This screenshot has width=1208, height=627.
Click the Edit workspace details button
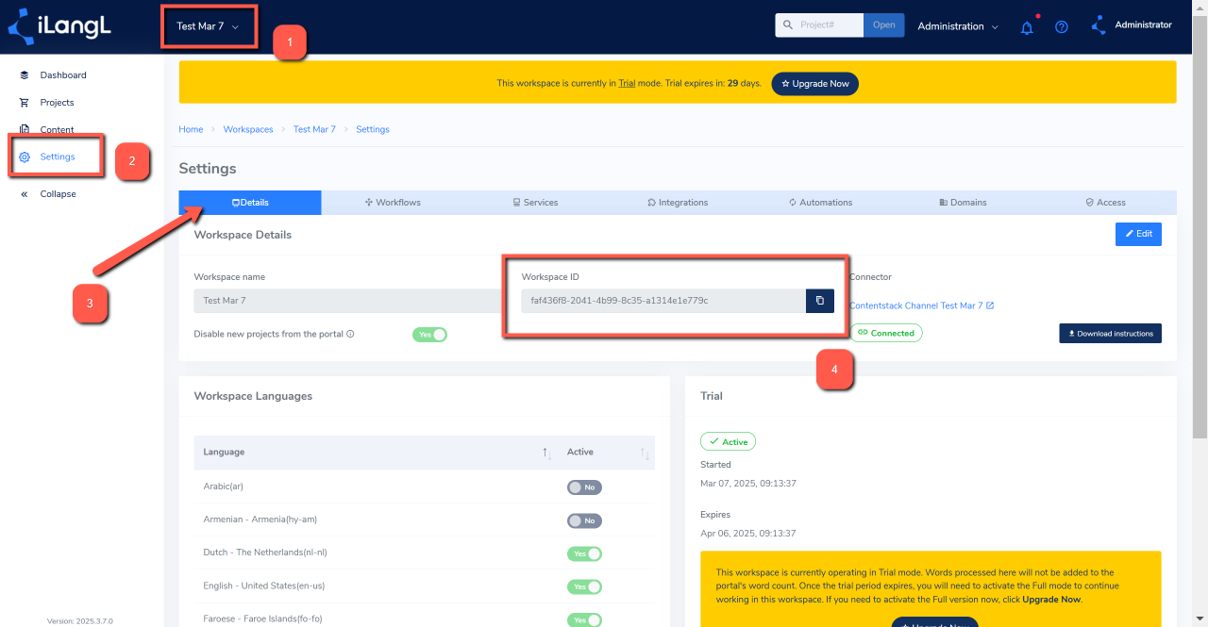[x=1138, y=234]
